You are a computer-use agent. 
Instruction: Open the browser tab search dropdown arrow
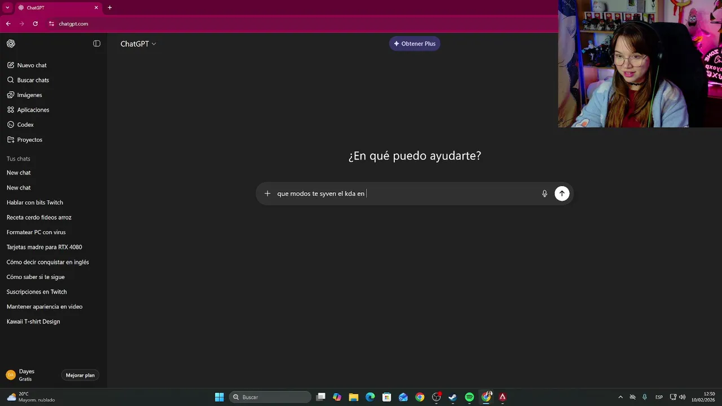tap(7, 7)
